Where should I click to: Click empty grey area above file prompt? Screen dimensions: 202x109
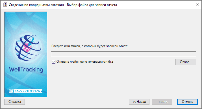124,27
